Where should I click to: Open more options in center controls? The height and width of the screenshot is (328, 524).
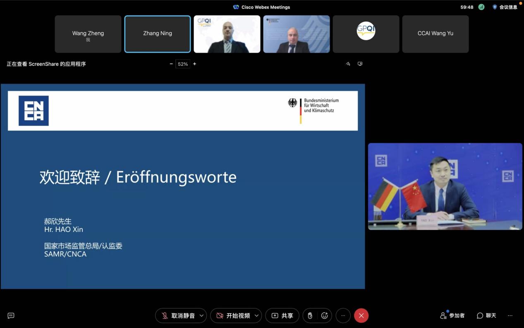tap(343, 316)
